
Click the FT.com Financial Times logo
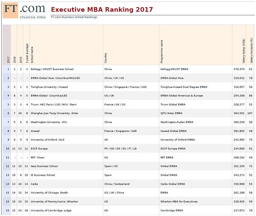pos(24,11)
